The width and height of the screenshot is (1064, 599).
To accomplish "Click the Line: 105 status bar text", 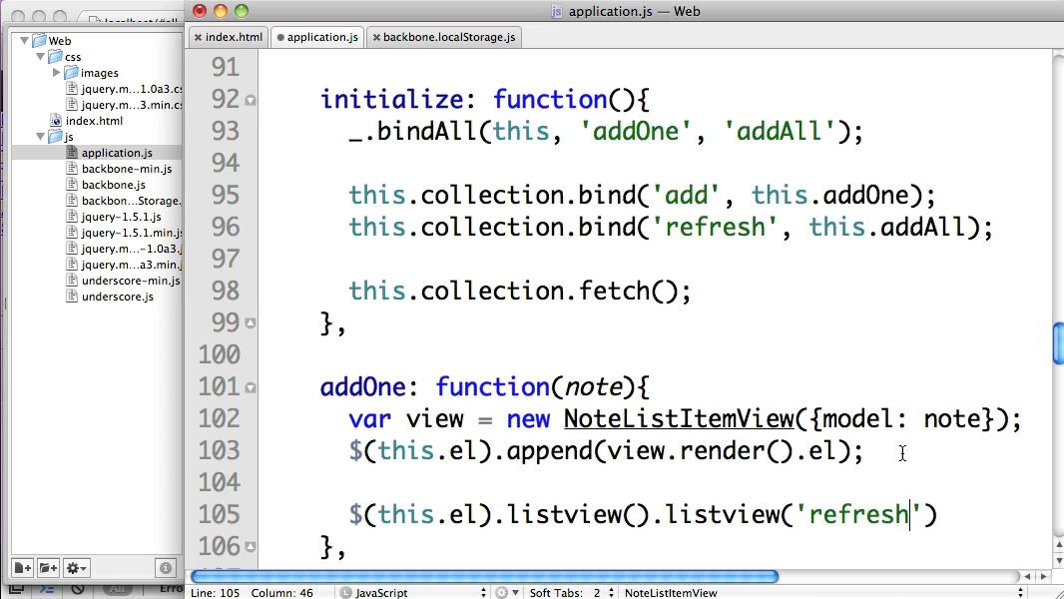I will click(216, 592).
